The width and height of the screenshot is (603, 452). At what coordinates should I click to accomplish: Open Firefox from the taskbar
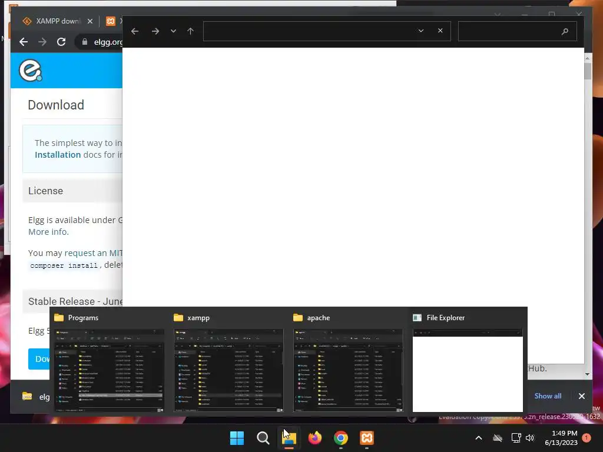(x=315, y=438)
